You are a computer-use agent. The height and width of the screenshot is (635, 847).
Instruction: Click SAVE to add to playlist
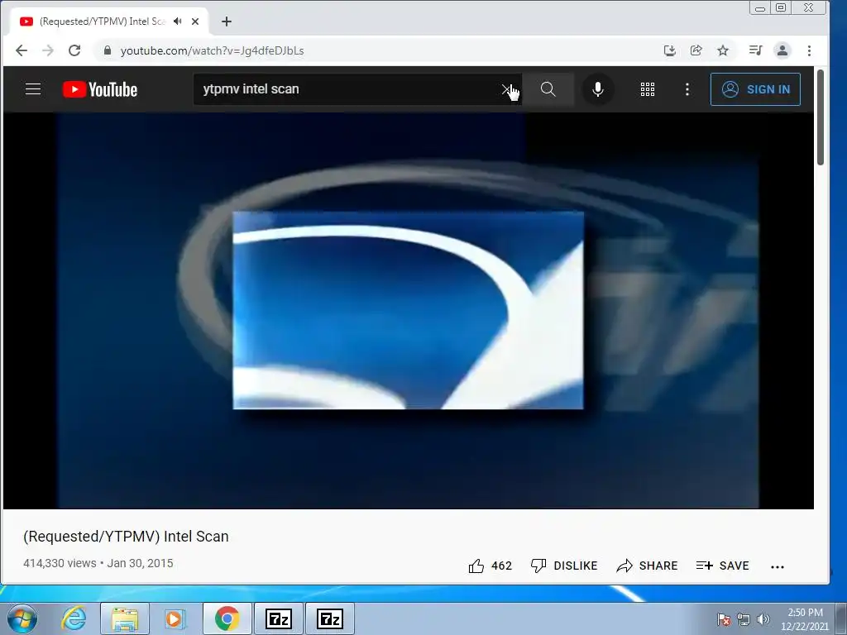click(723, 566)
